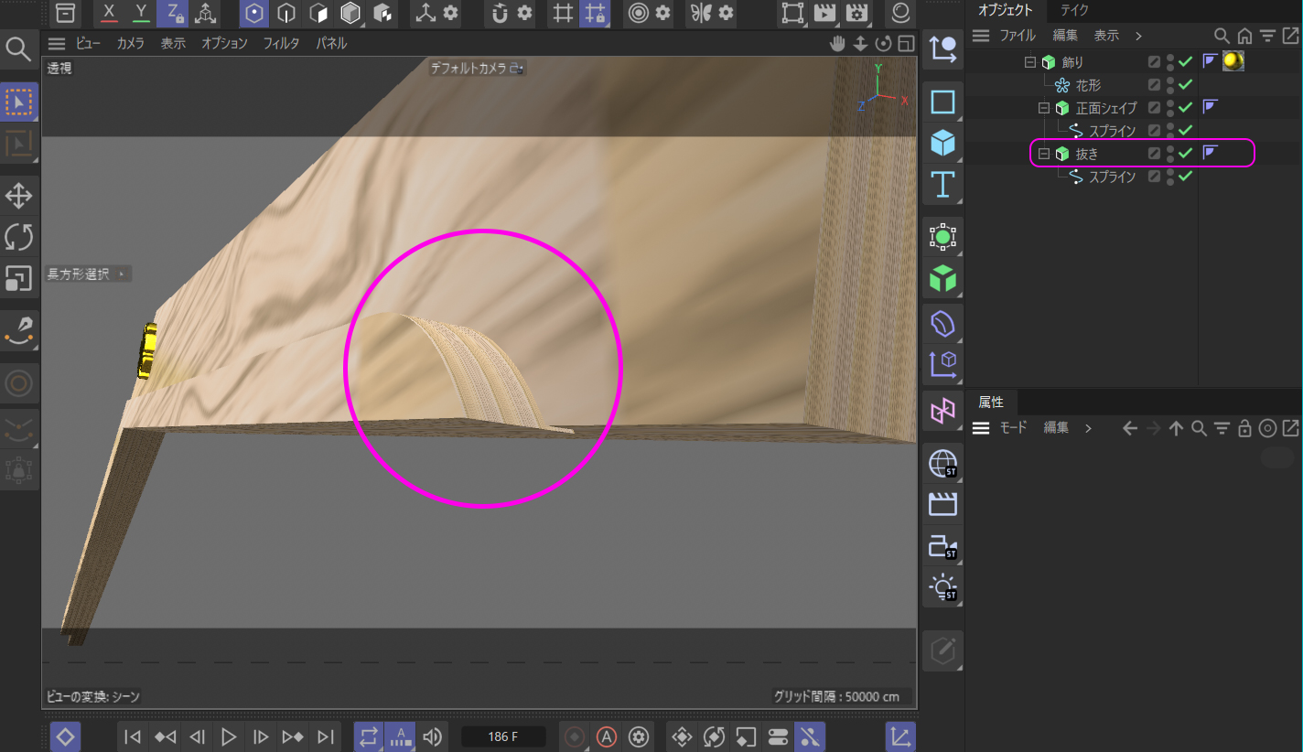Activate the rectangle selection tool icon
The image size is (1303, 752).
coord(19,102)
